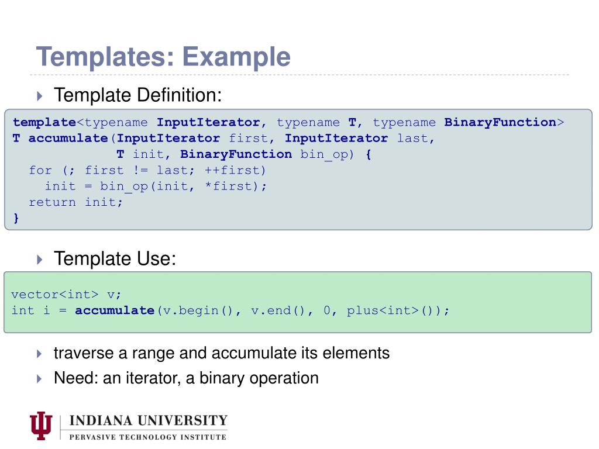Screen dimensions: 599x449
Task: Click the code line starting 'template<typename InputIterator'
Action: (x=288, y=122)
